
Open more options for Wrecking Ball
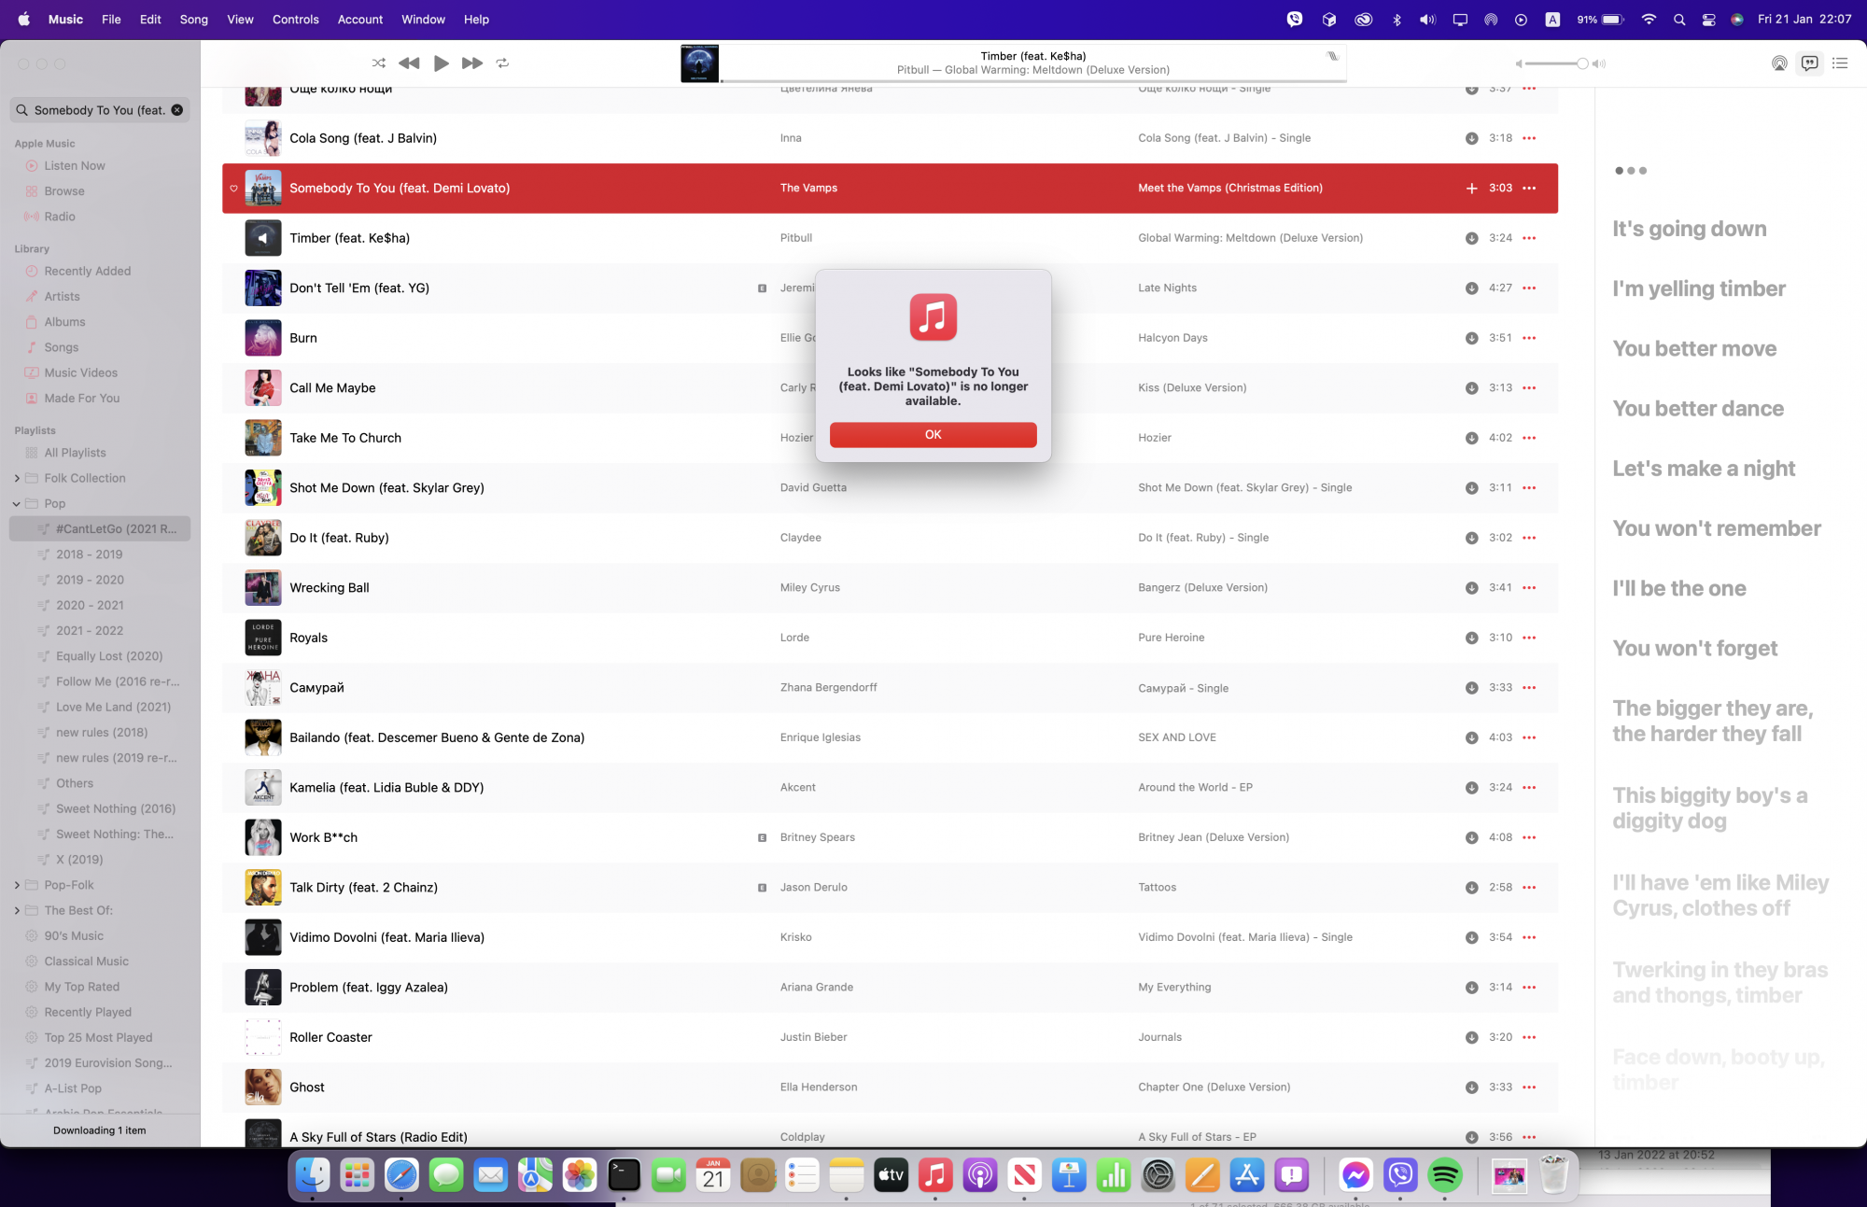pyautogui.click(x=1529, y=588)
